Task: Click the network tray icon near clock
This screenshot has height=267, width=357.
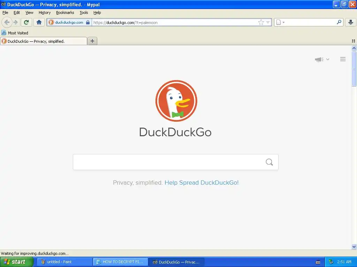Action: pos(331,262)
